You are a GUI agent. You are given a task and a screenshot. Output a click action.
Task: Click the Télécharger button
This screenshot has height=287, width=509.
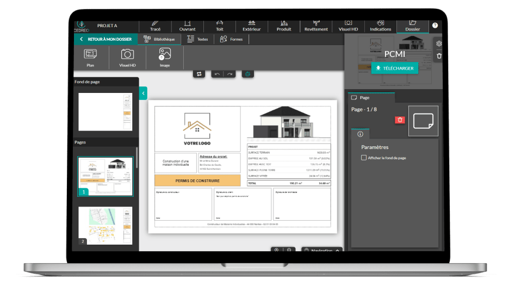(x=394, y=68)
